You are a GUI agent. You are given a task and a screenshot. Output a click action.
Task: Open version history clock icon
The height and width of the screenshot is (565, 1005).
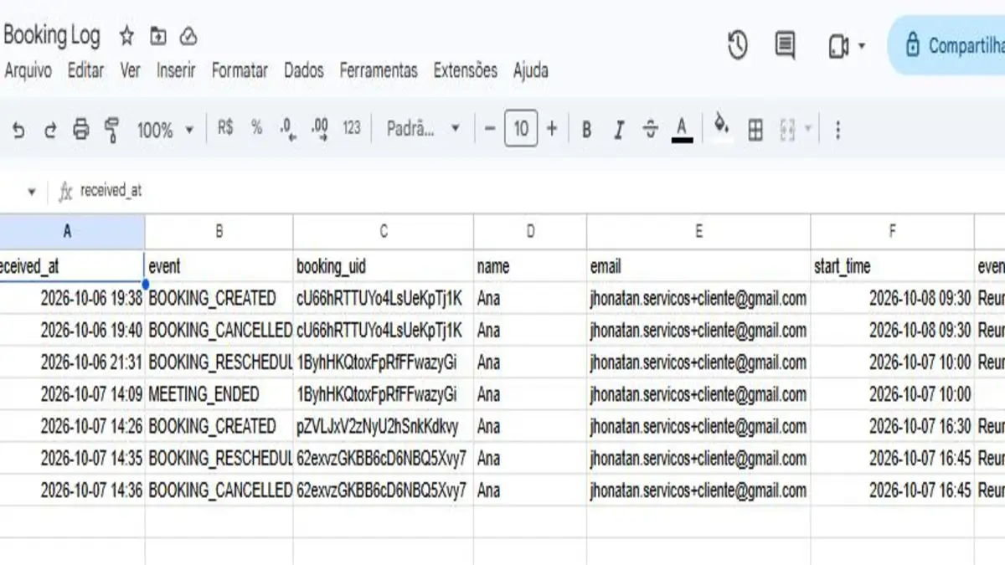pos(738,45)
